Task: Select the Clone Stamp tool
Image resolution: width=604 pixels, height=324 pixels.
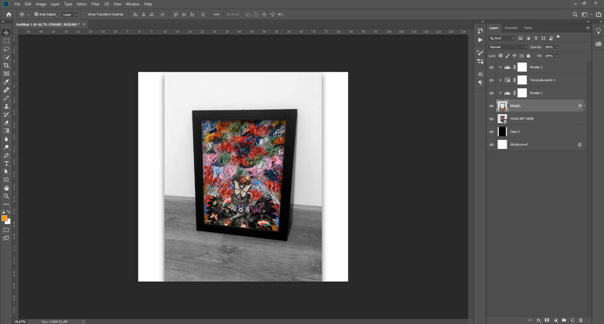Action: click(x=6, y=106)
